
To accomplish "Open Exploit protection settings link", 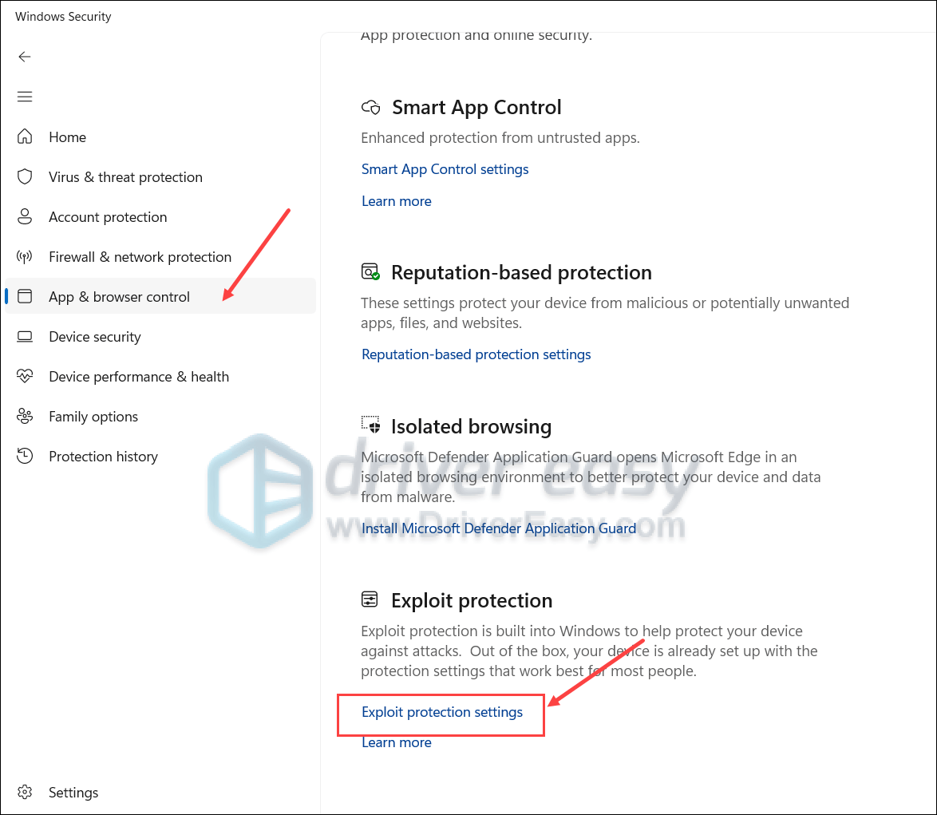I will pyautogui.click(x=442, y=712).
